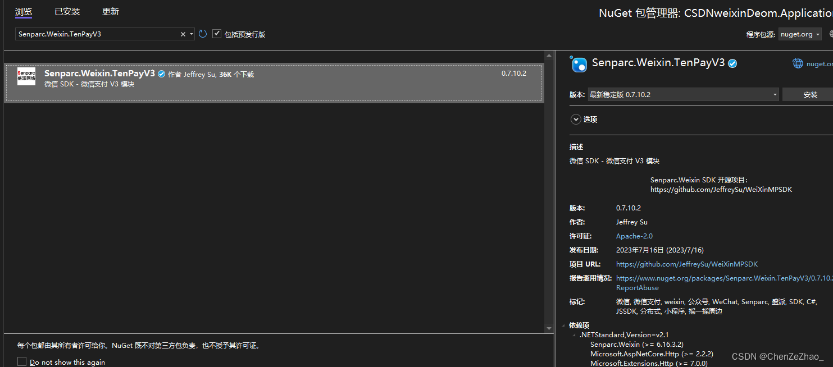The width and height of the screenshot is (833, 367).
Task: Collapse the .NETStandard,Version=v2.1 node
Action: [574, 335]
